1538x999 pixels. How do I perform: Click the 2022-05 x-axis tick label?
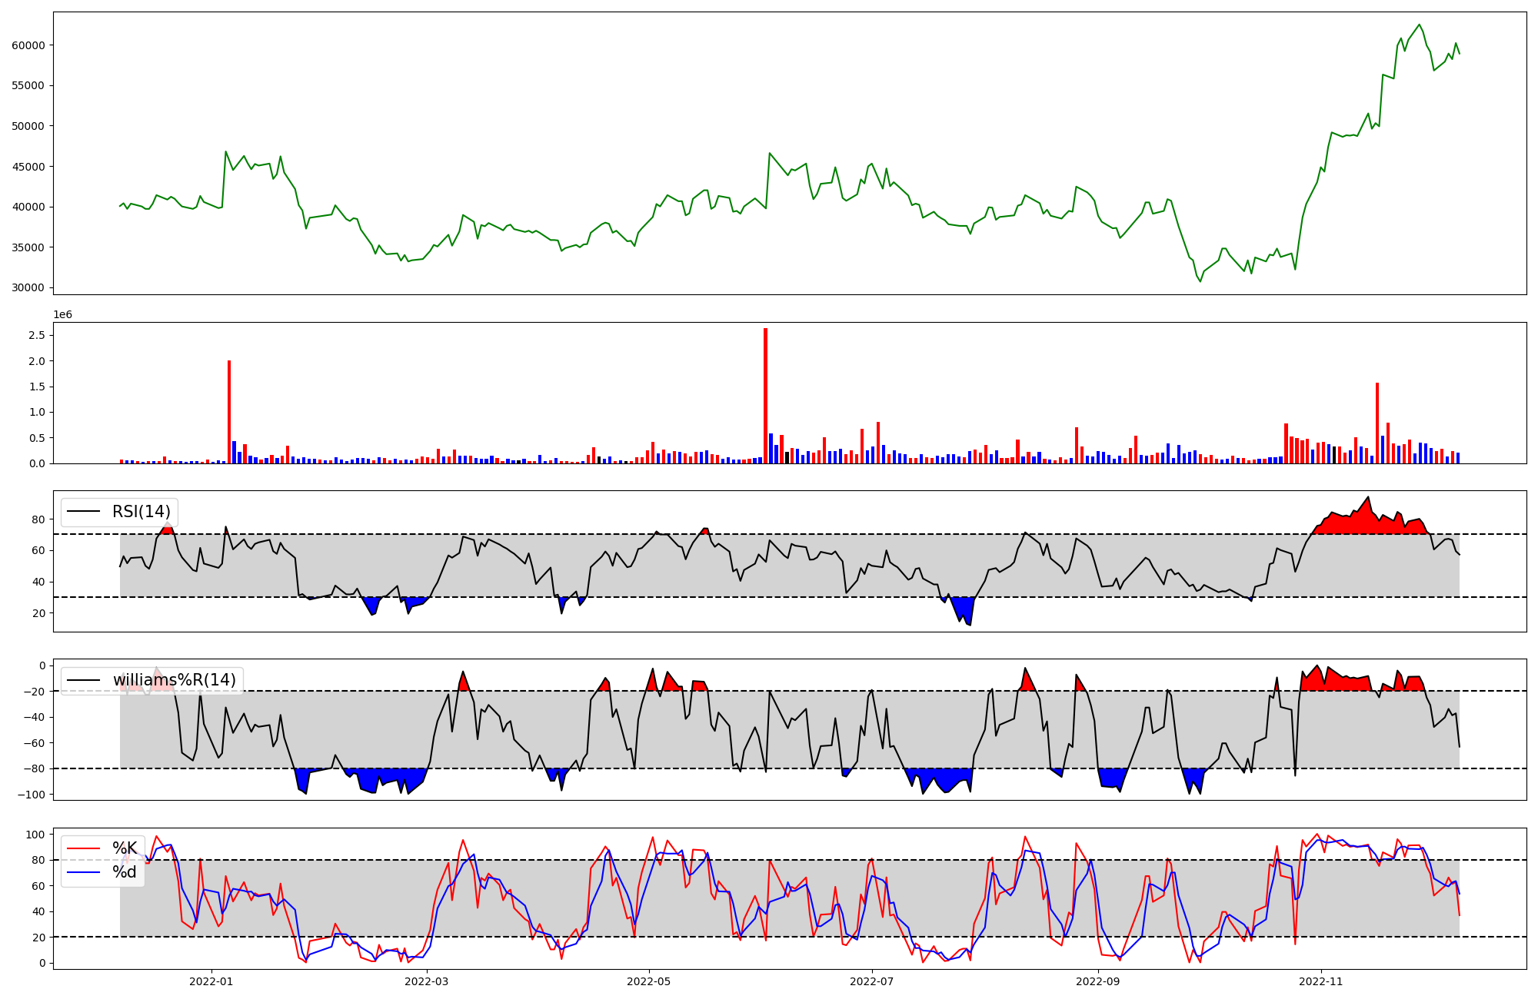[649, 981]
